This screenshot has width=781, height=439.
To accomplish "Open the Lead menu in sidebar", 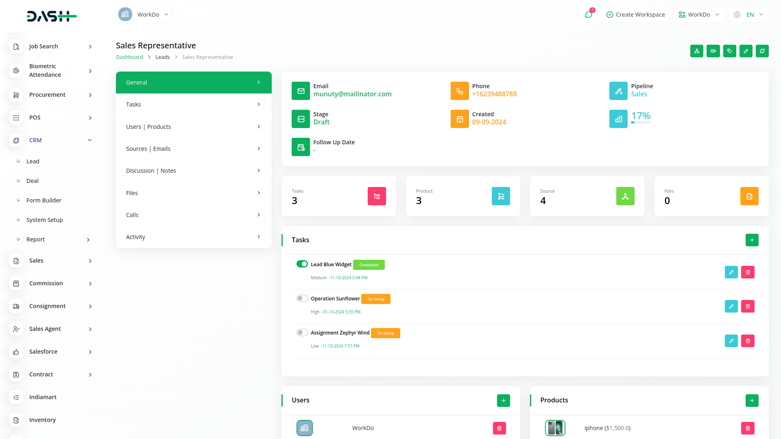I will point(33,161).
